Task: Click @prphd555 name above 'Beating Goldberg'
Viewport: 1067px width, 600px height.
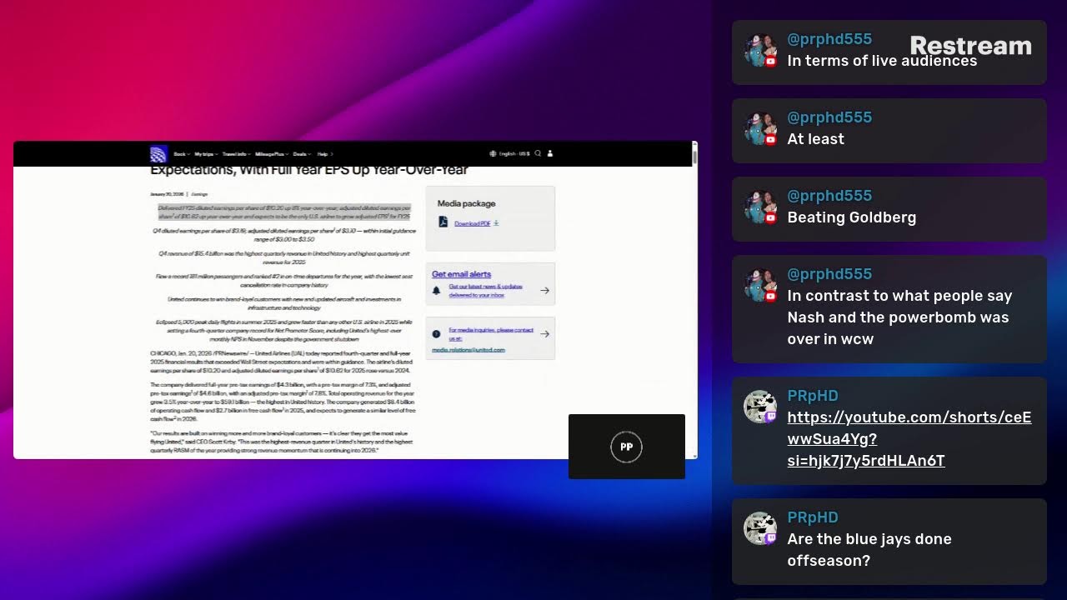Action: tap(829, 196)
